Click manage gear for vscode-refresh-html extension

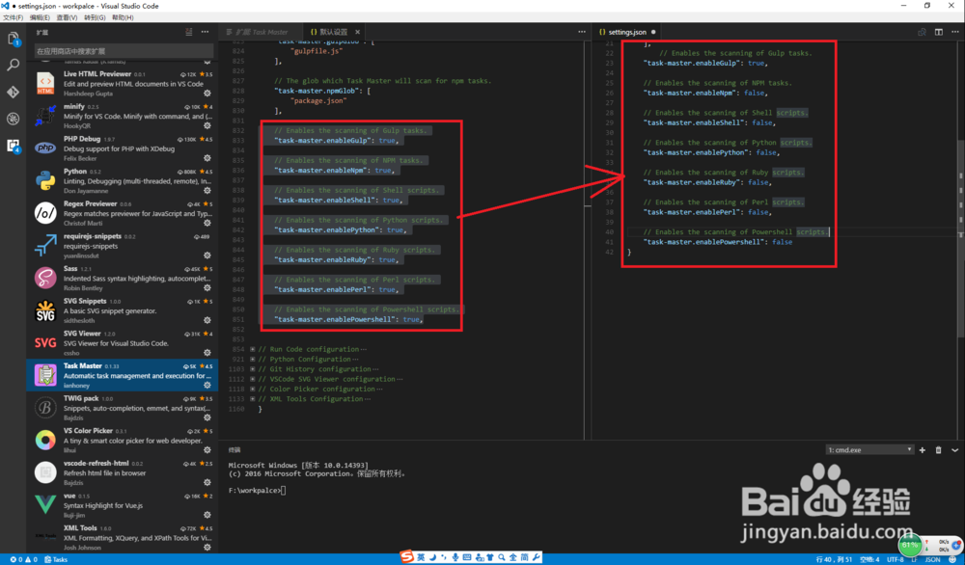click(207, 483)
